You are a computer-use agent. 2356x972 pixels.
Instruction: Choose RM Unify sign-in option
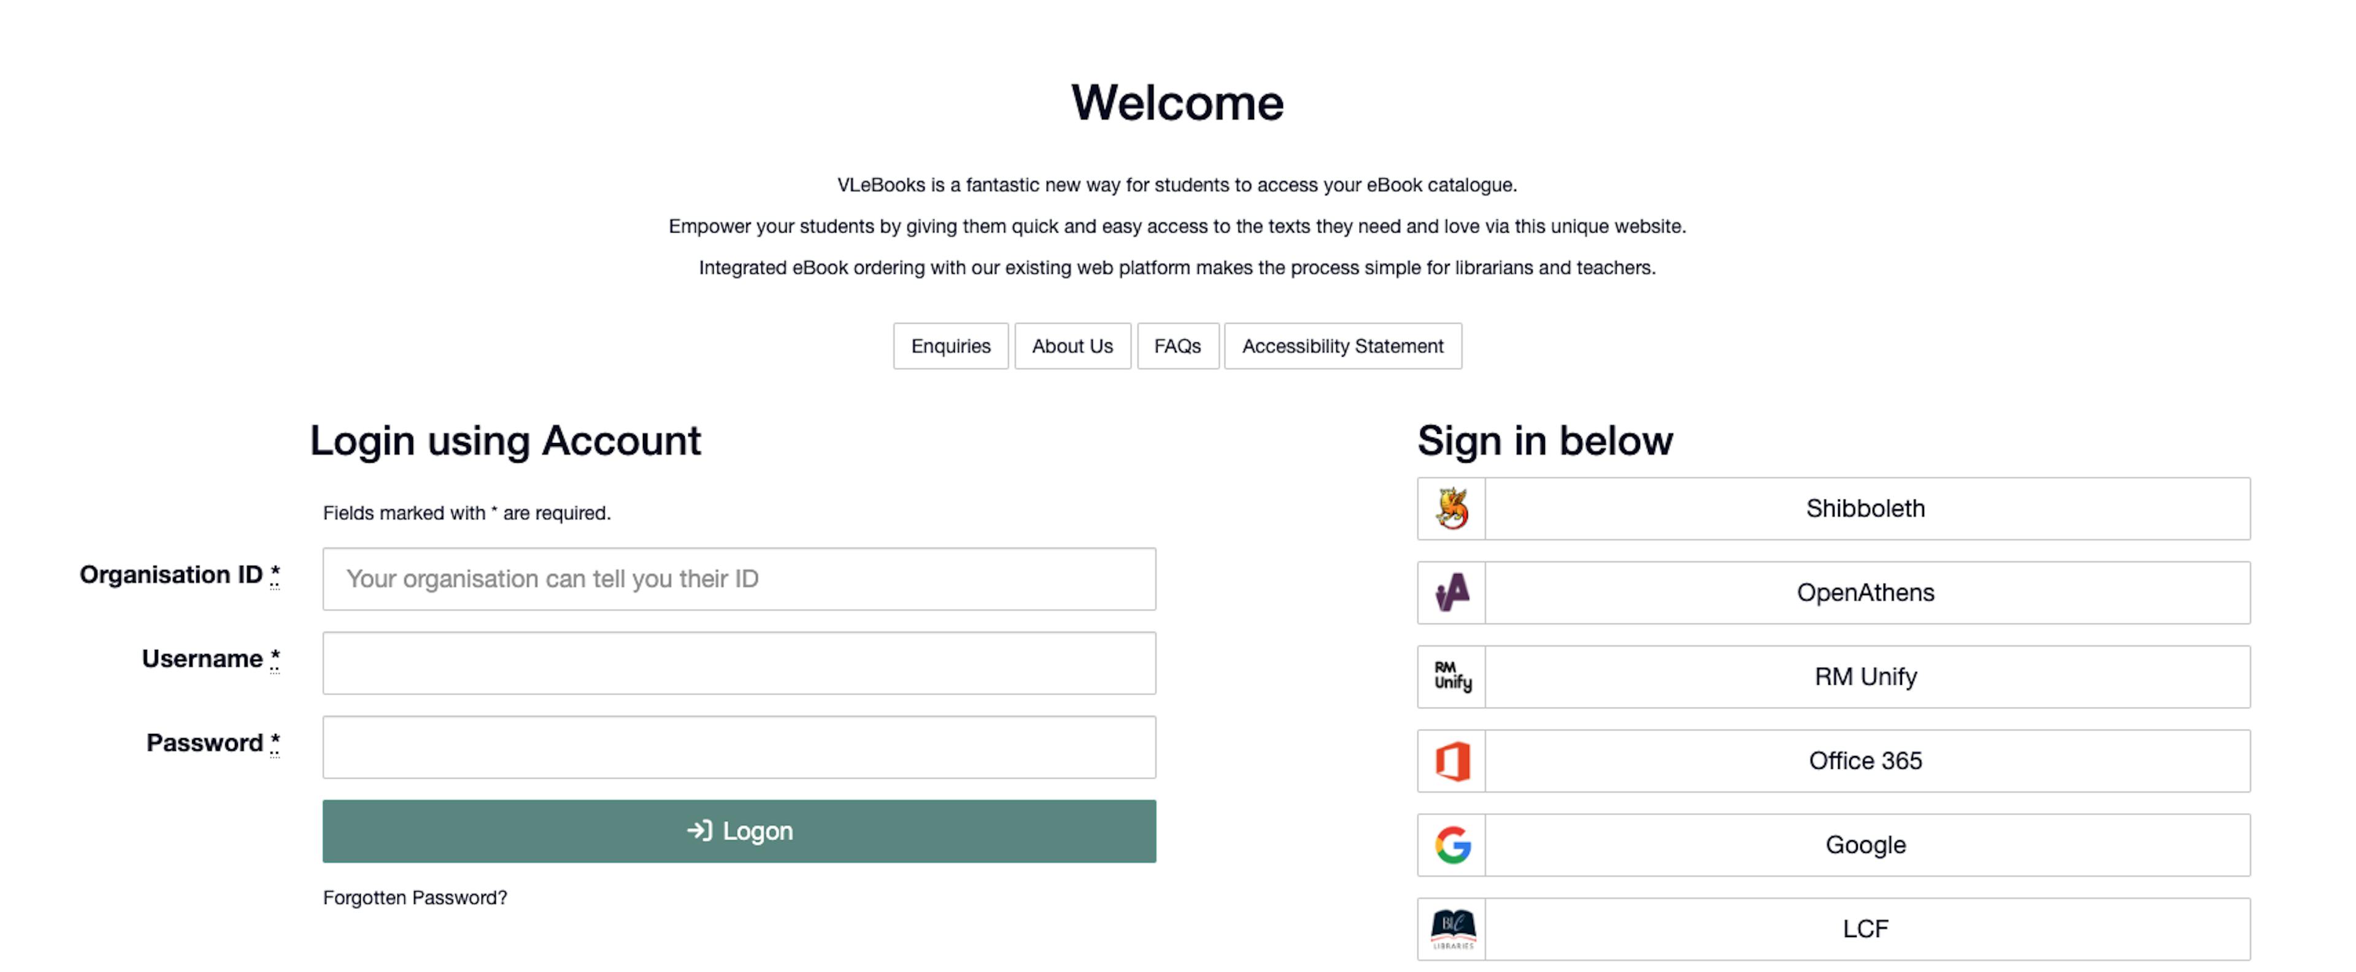coord(1866,677)
